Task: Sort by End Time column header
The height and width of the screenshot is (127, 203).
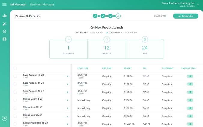Action: tap(107, 68)
